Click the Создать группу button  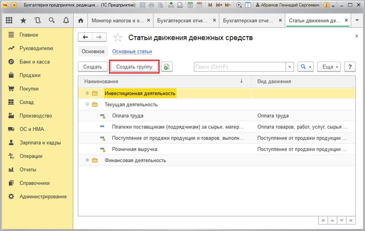coord(134,67)
